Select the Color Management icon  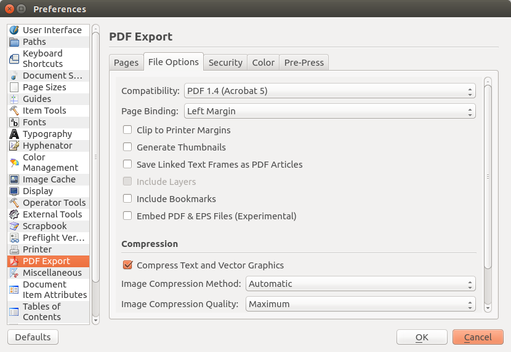point(14,163)
